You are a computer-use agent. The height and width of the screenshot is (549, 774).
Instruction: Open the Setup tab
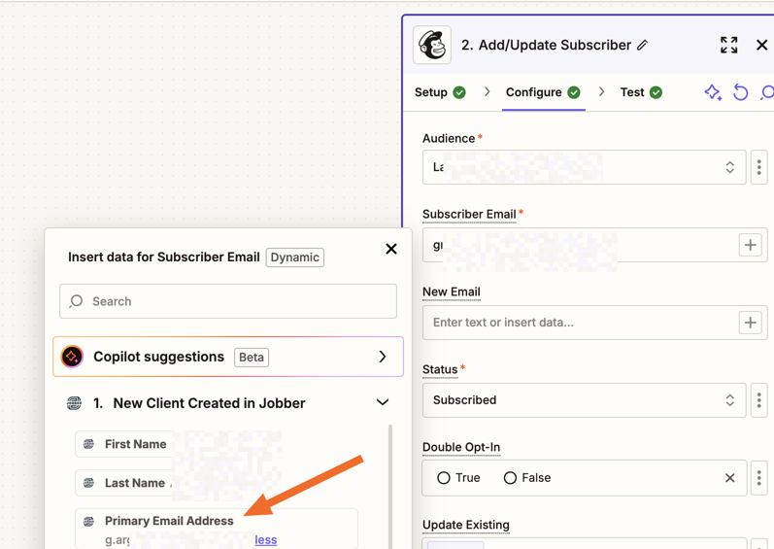click(440, 92)
